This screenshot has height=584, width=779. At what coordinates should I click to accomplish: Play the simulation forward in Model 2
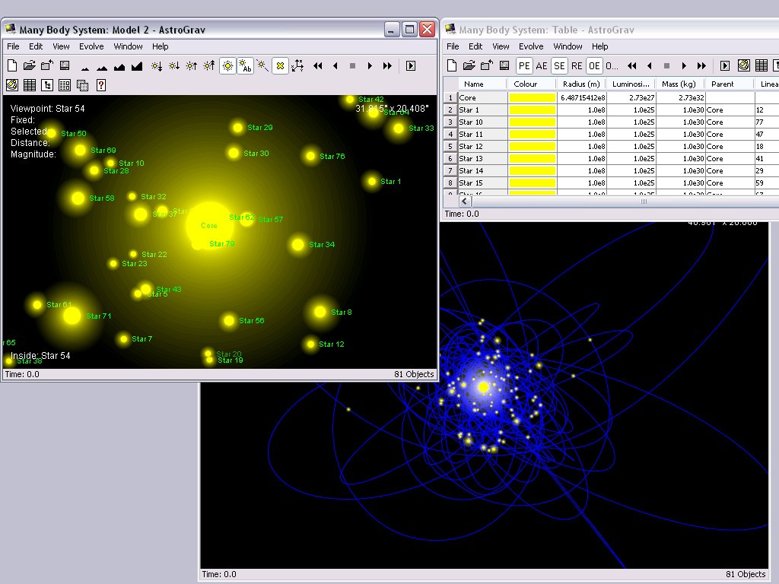(x=370, y=65)
